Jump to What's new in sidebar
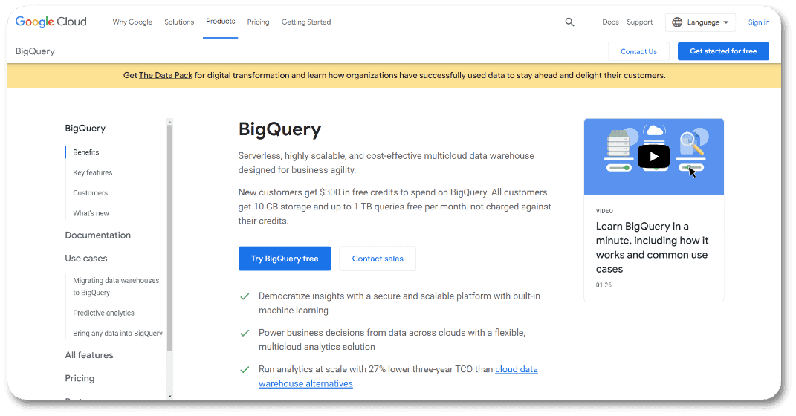Viewport: 796px width, 416px height. (91, 213)
